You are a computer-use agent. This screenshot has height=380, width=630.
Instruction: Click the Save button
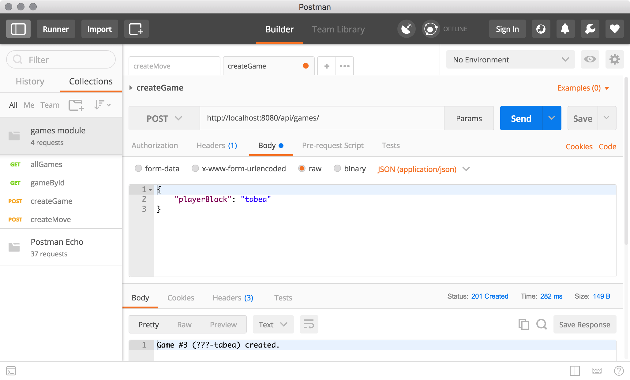(583, 118)
